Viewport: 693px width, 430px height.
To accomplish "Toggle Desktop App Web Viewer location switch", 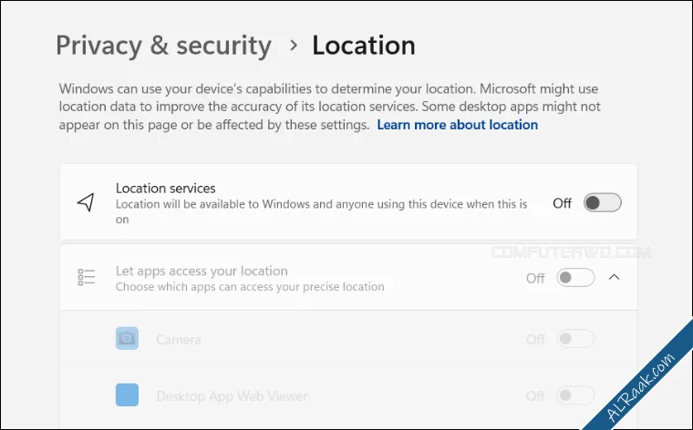I will tap(575, 395).
